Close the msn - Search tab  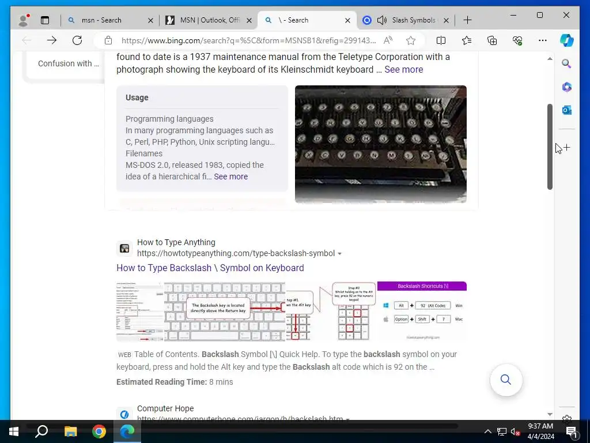[150, 20]
